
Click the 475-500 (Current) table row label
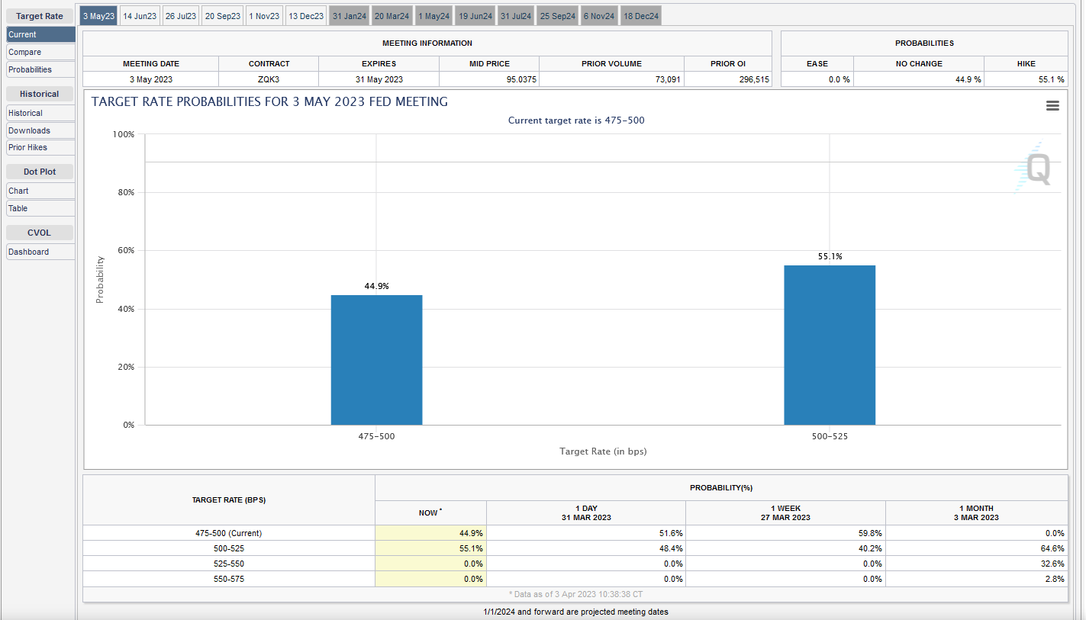pyautogui.click(x=229, y=533)
